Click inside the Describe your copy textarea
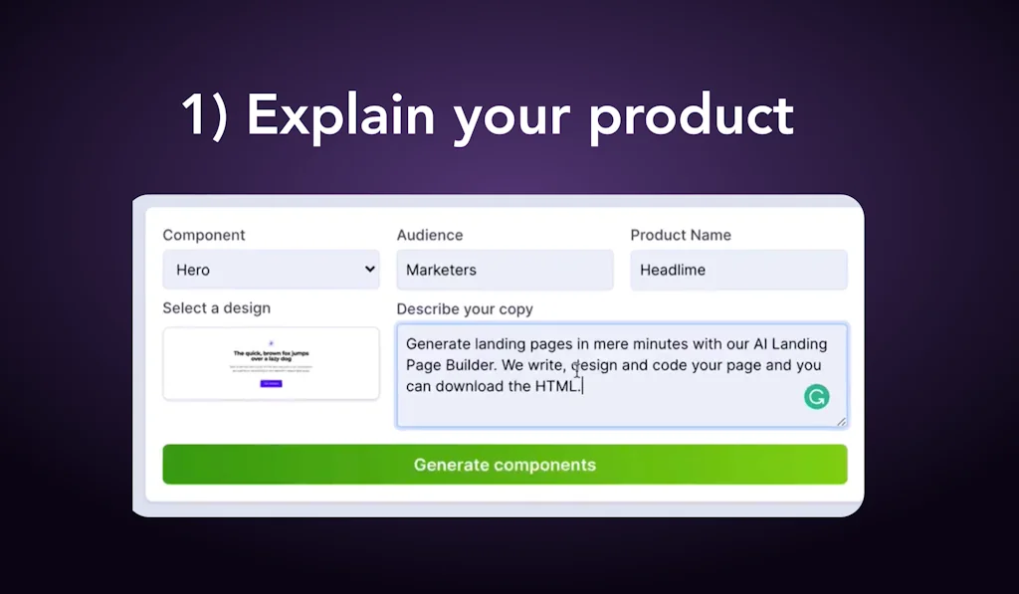The width and height of the screenshot is (1019, 594). (622, 375)
